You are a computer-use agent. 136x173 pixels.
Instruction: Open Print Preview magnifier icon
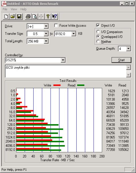click(35, 17)
